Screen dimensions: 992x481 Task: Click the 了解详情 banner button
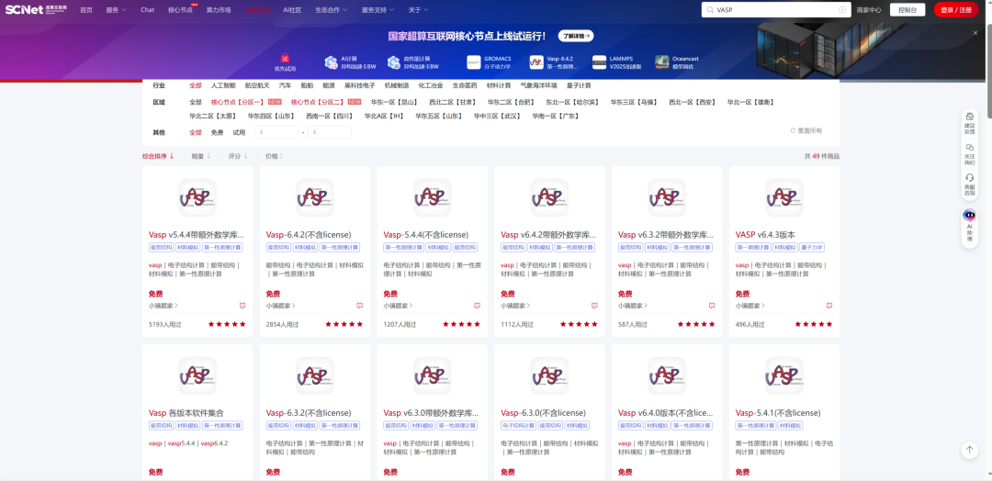point(576,36)
